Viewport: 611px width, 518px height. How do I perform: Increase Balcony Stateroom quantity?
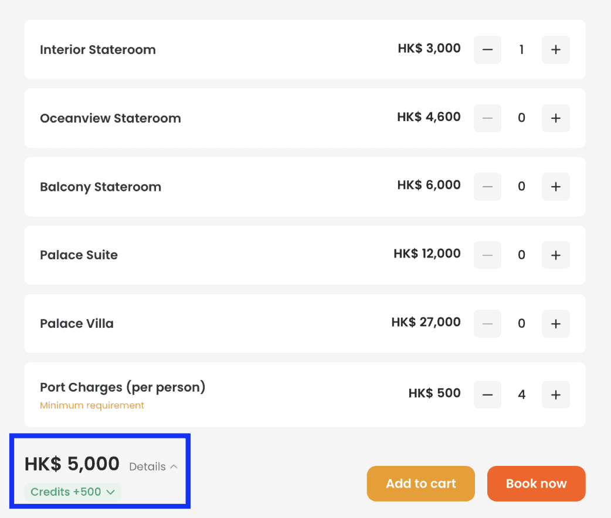[x=555, y=187]
